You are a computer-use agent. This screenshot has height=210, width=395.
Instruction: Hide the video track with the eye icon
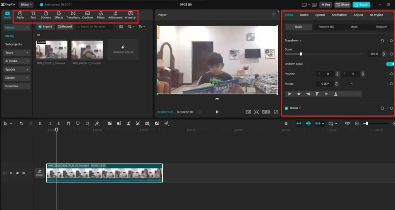point(17,173)
